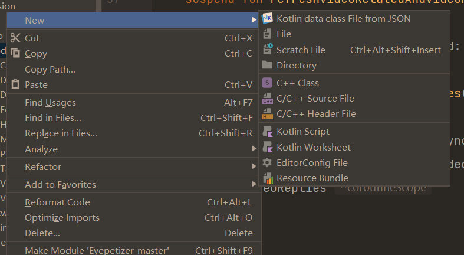Choose Paste from the context menu
Screen dimensions: 464x255
[x=133, y=84]
